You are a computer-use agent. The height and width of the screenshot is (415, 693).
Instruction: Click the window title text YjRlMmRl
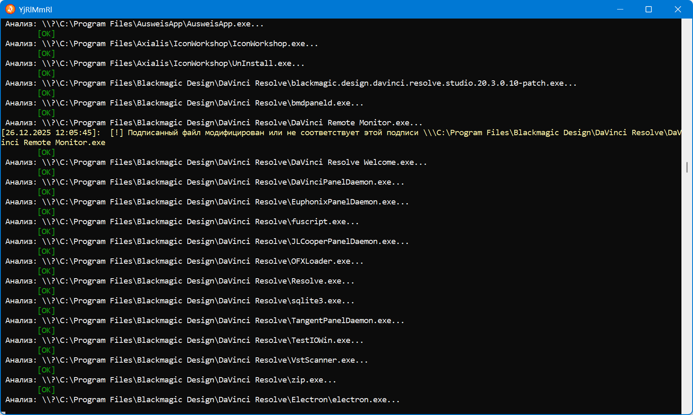click(35, 9)
